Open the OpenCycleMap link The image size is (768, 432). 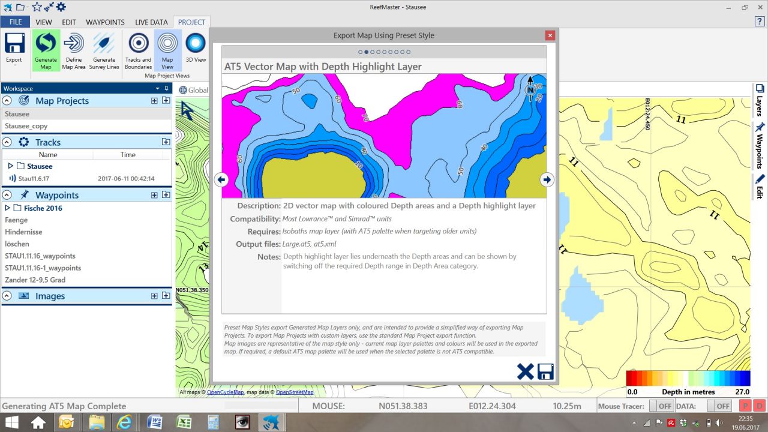coord(226,392)
